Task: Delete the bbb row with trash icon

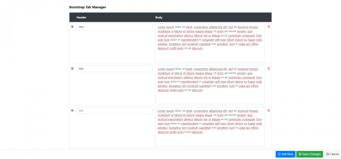Action: (269, 69)
